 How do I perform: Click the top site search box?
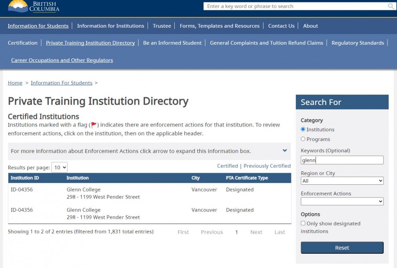pos(296,6)
